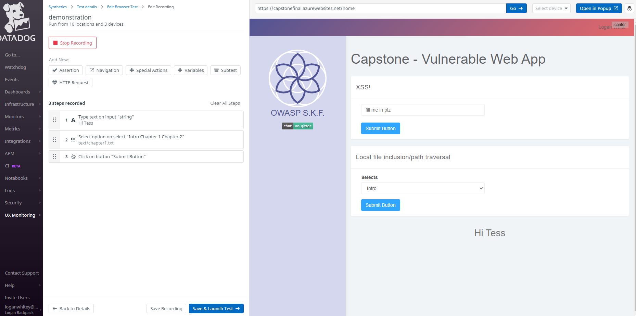The image size is (636, 316).
Task: Open Events in sidebar
Action: click(x=12, y=79)
